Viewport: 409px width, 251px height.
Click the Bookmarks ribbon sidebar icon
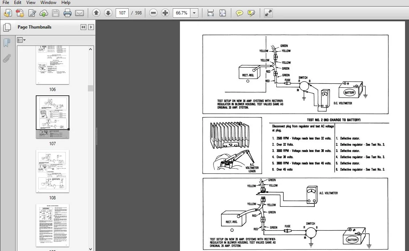point(7,43)
